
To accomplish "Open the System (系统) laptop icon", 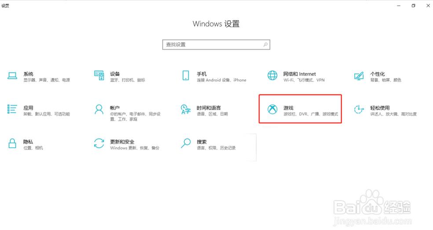I will [12, 76].
